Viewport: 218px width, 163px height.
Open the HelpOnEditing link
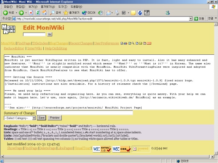[56, 49]
